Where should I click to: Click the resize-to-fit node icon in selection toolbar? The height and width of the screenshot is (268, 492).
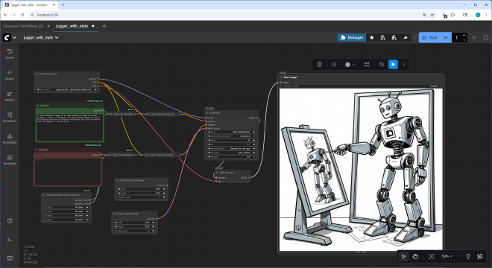click(367, 64)
